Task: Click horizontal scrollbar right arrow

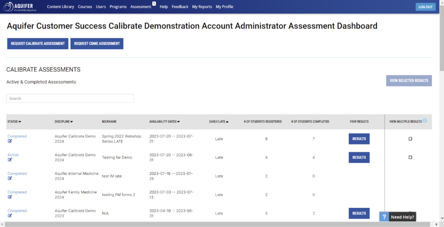Action: pos(436,224)
